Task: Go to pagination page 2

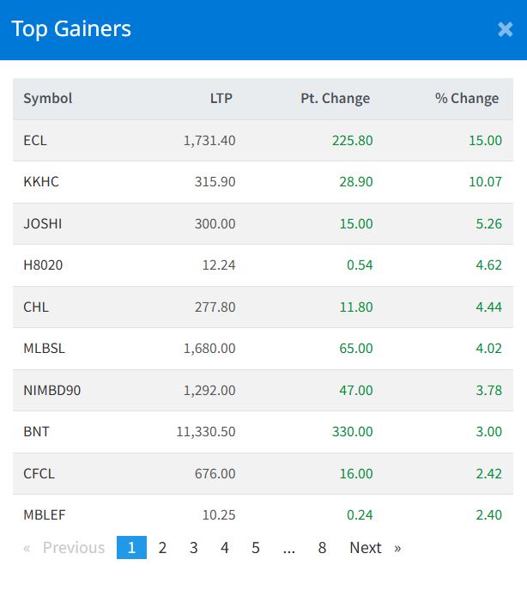Action: coord(162,547)
